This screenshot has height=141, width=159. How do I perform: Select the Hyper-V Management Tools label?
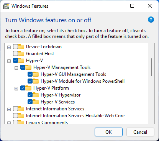[x=62, y=67]
